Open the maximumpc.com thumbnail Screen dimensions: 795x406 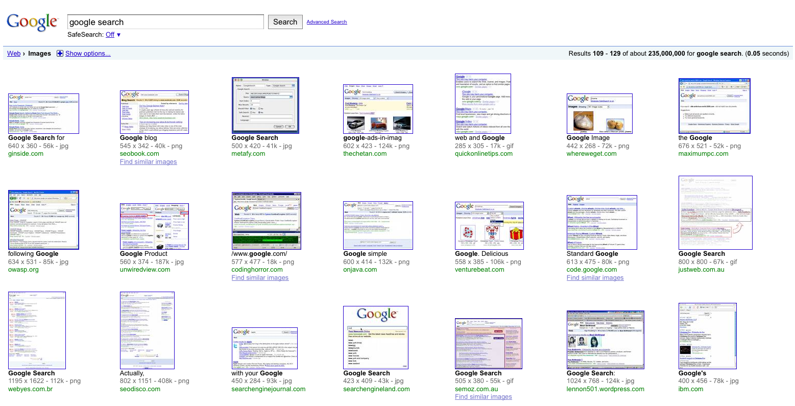(x=714, y=106)
